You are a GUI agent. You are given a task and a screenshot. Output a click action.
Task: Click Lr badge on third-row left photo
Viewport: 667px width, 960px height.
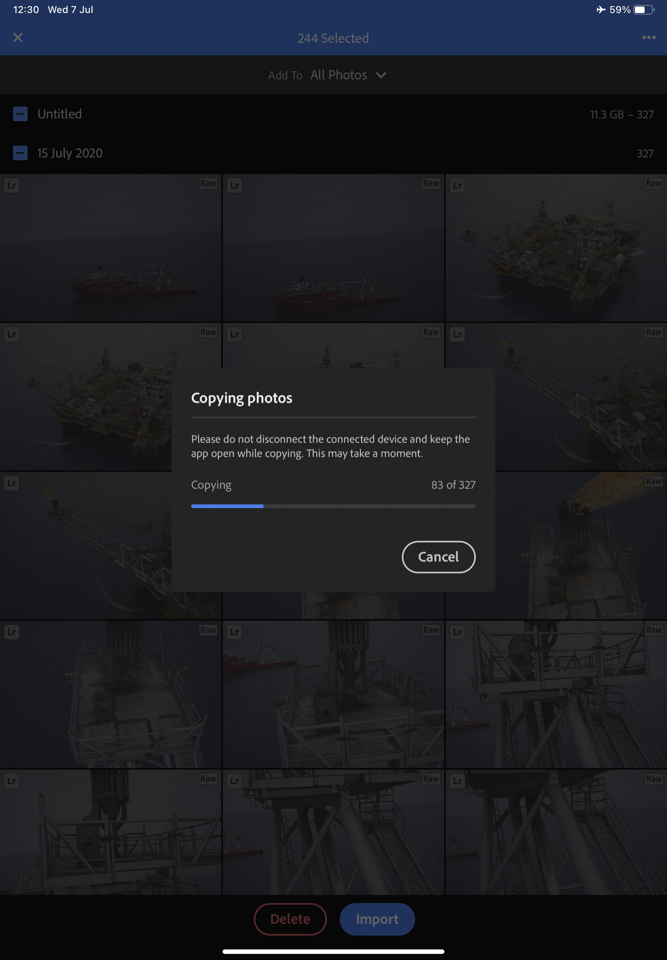pos(12,483)
